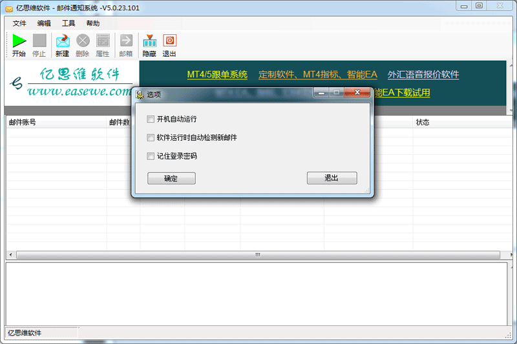The width and height of the screenshot is (517, 344).
Task: Click the www.easewe.com logo banner
Action: coord(72,83)
